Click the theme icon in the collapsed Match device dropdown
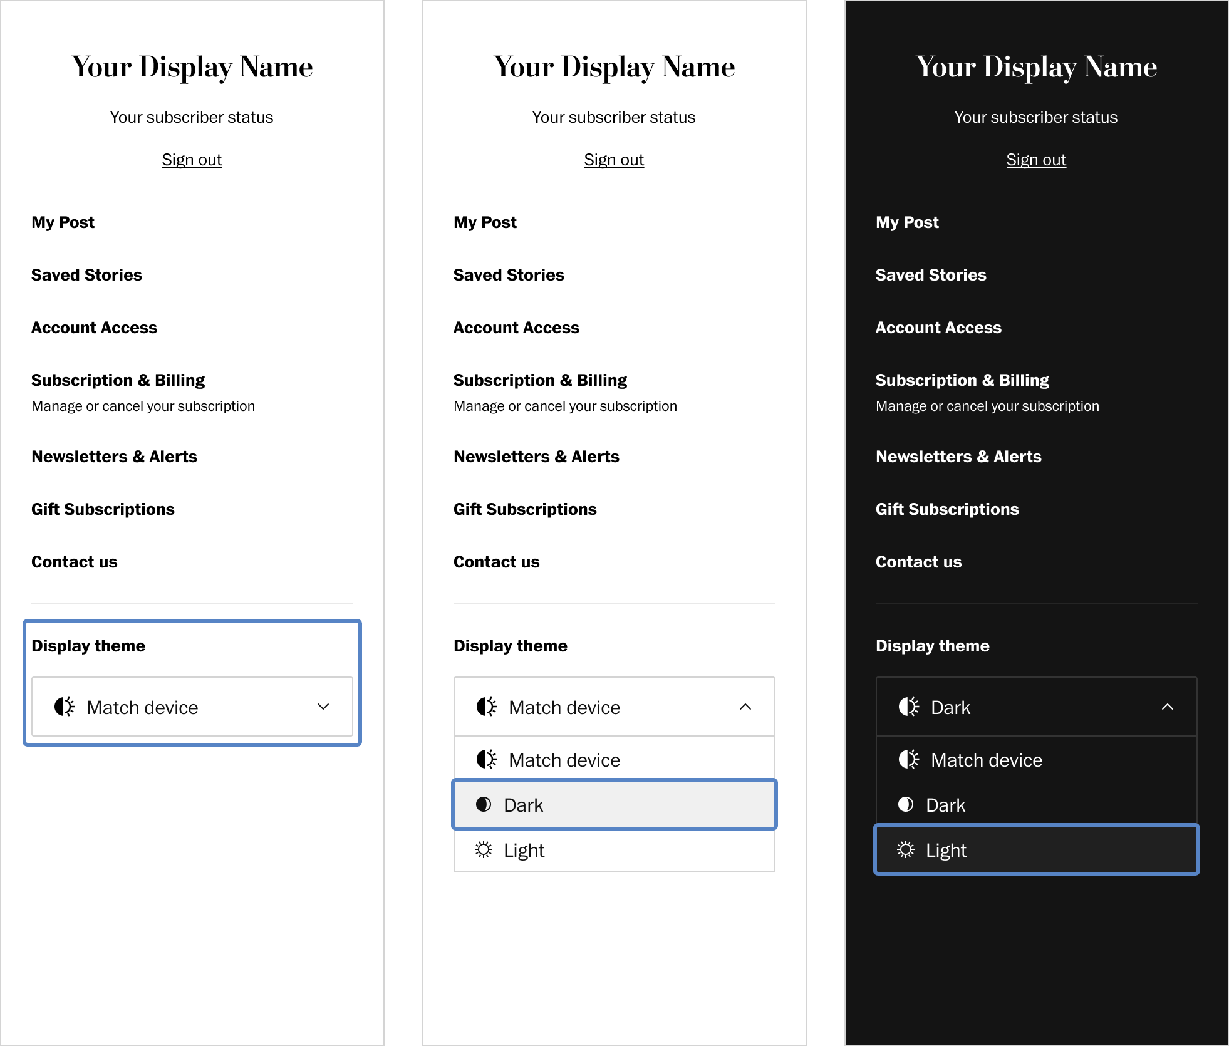 (65, 707)
